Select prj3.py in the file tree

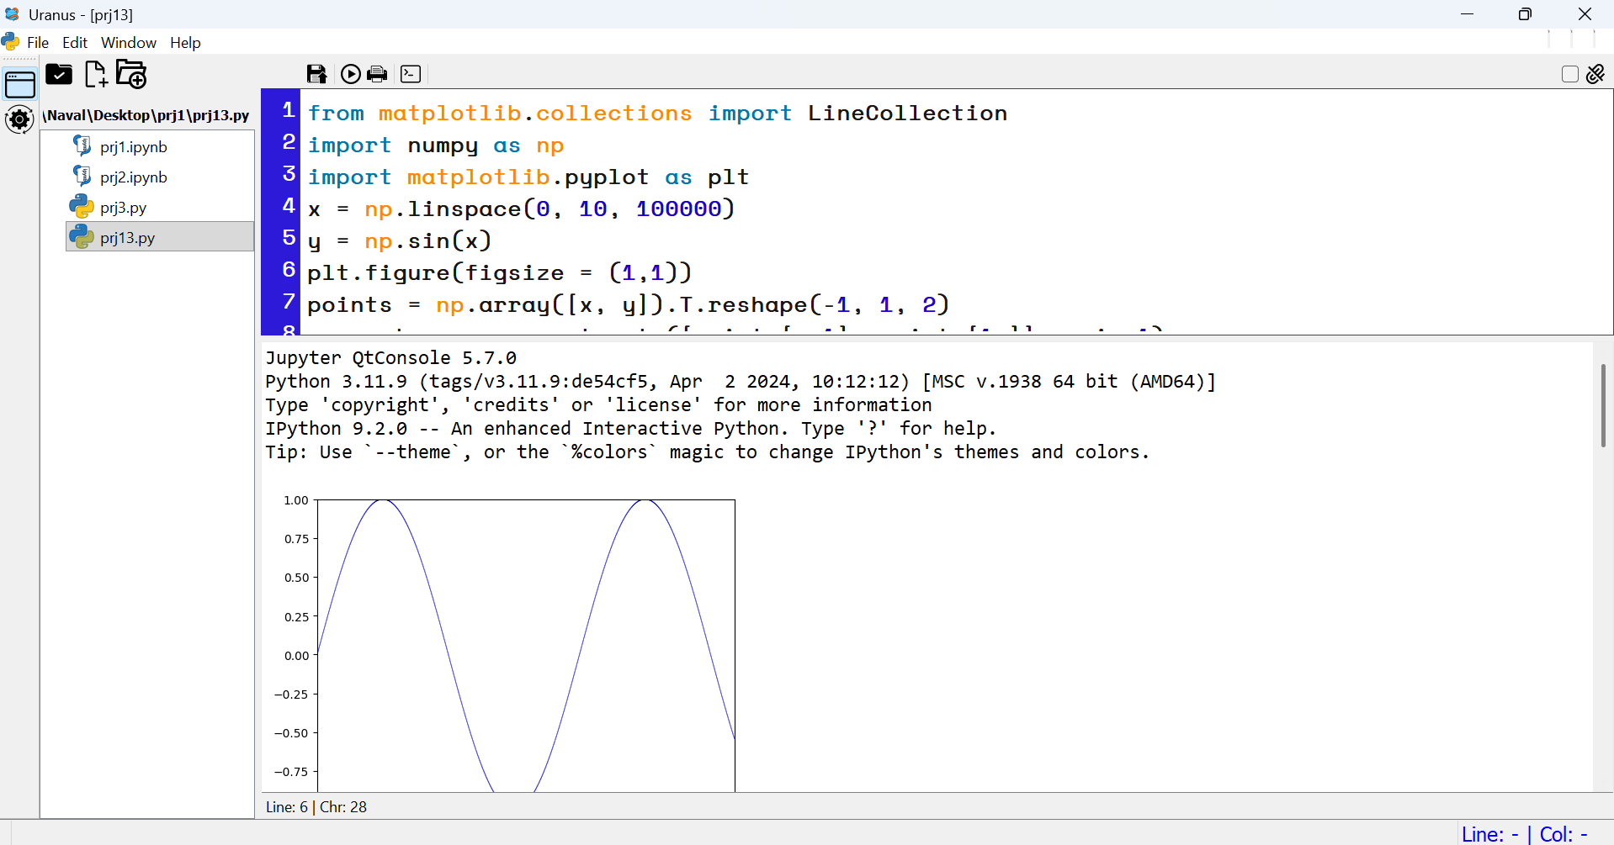point(122,207)
